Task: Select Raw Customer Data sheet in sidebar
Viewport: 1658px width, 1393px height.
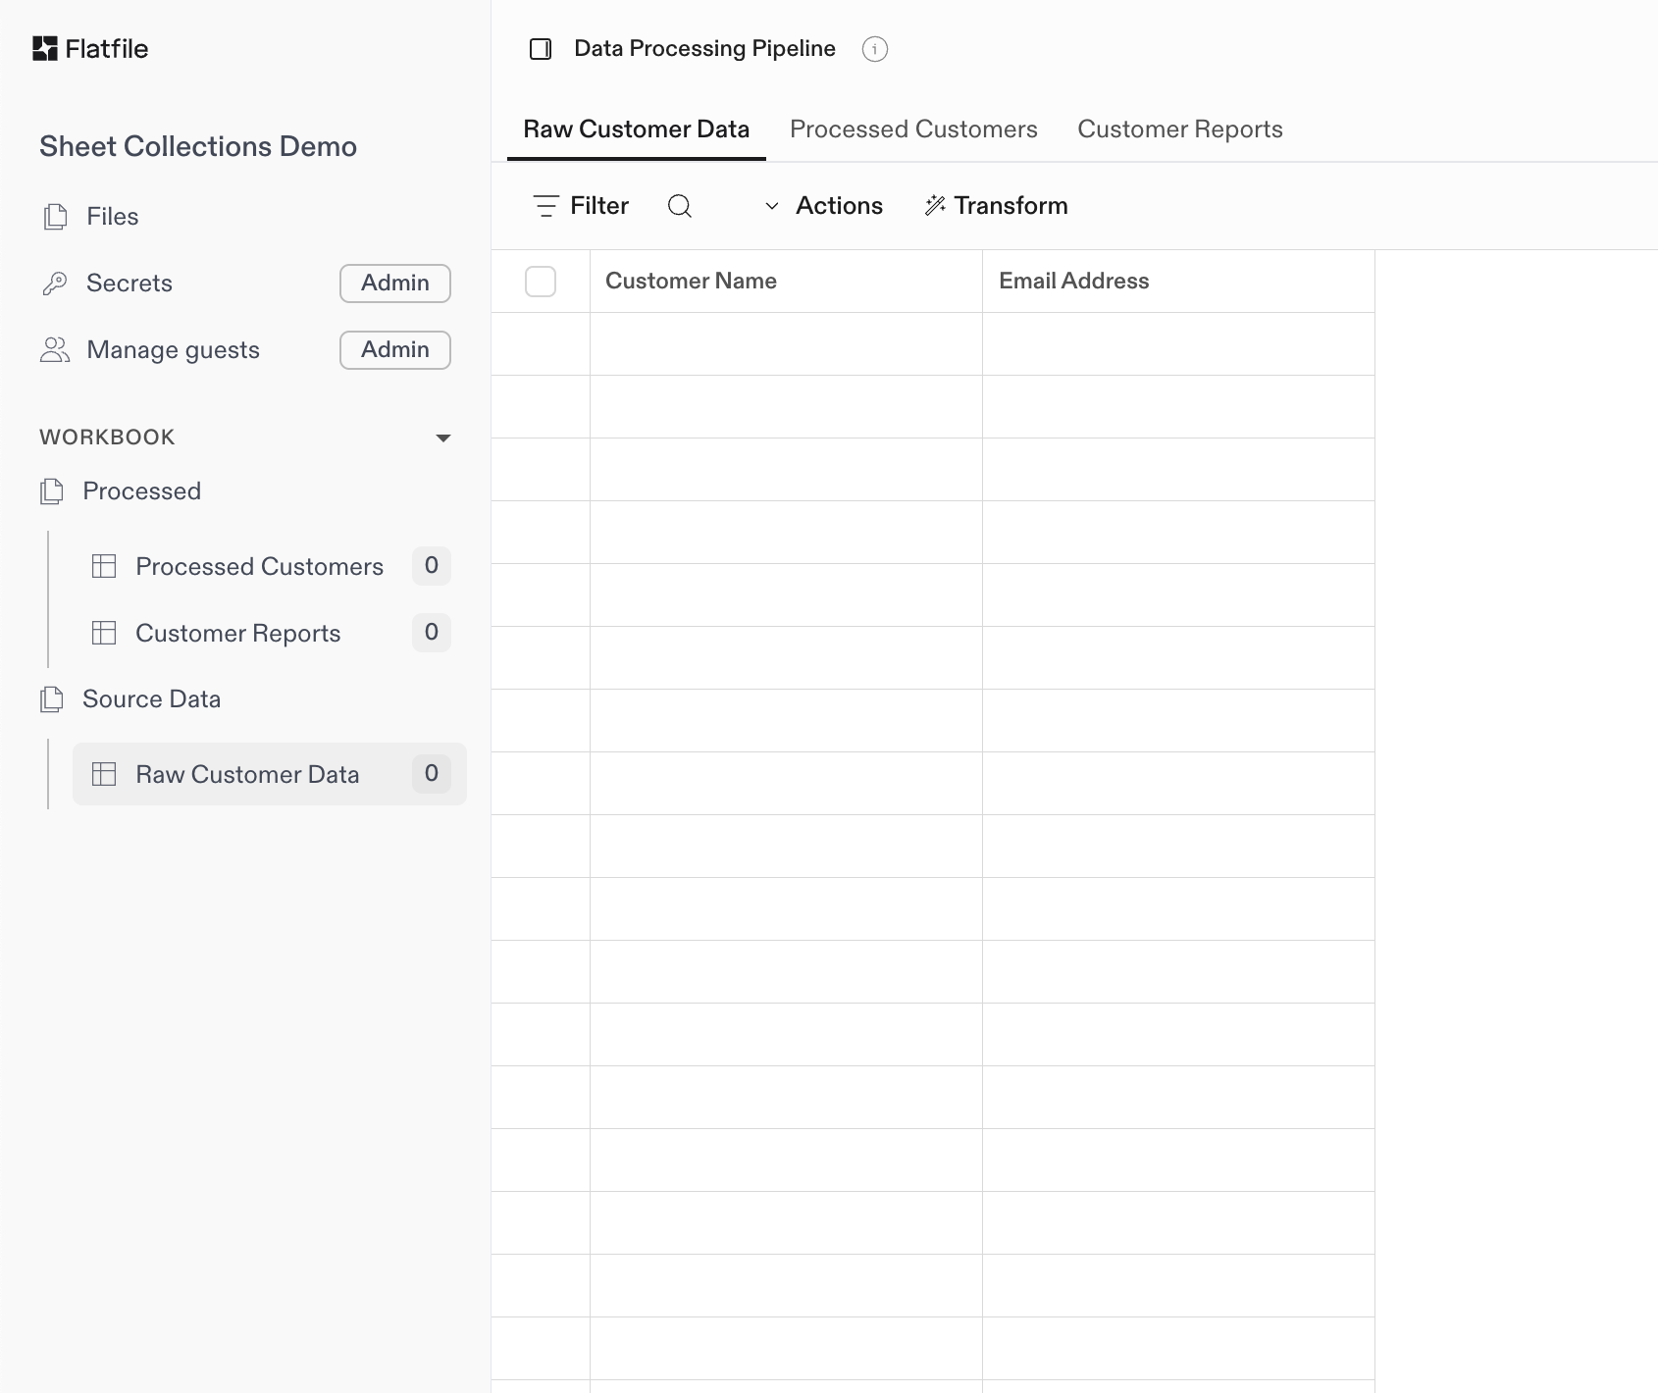Action: pos(270,774)
